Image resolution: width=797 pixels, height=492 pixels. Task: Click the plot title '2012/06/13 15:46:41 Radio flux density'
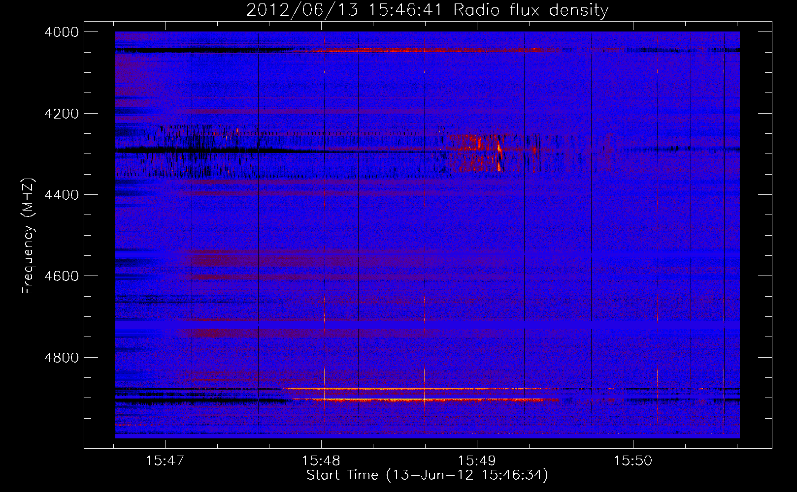[x=427, y=10]
